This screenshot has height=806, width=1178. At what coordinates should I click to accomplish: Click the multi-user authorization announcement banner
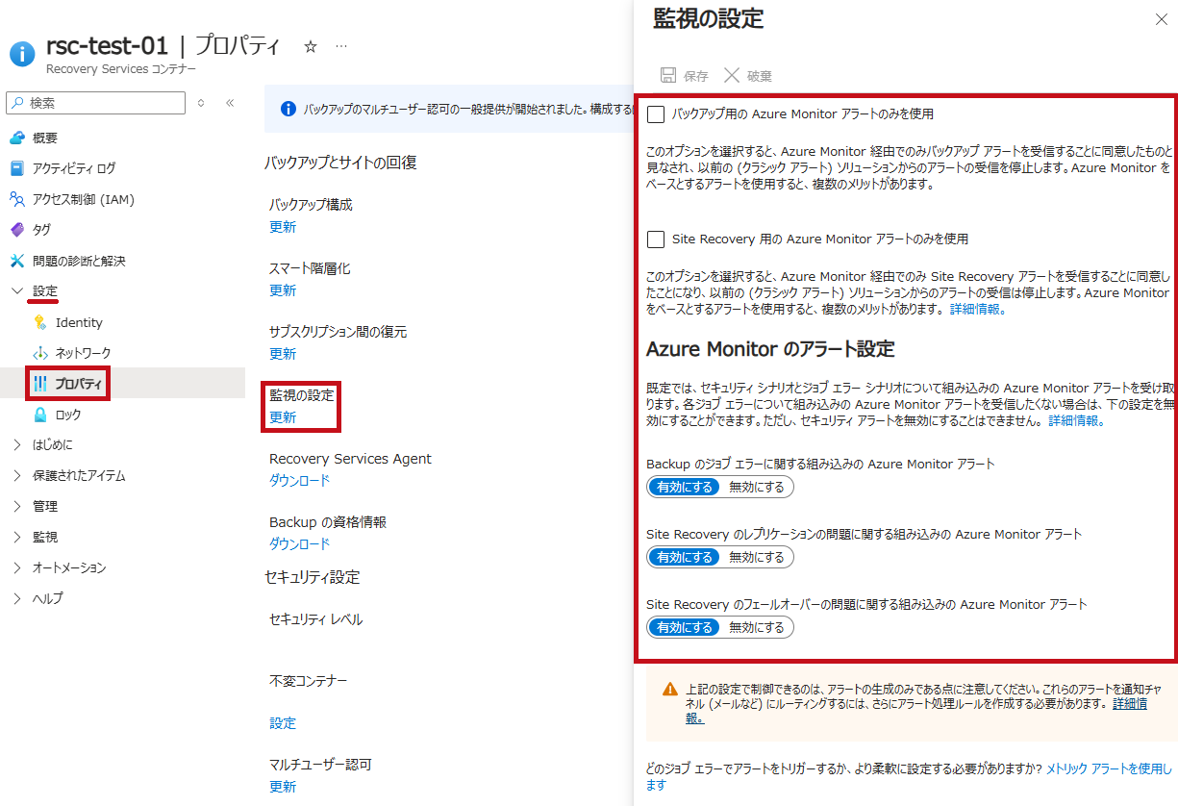[x=448, y=109]
